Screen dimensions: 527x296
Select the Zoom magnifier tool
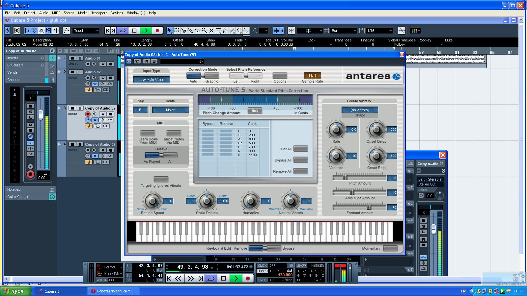pos(204,31)
